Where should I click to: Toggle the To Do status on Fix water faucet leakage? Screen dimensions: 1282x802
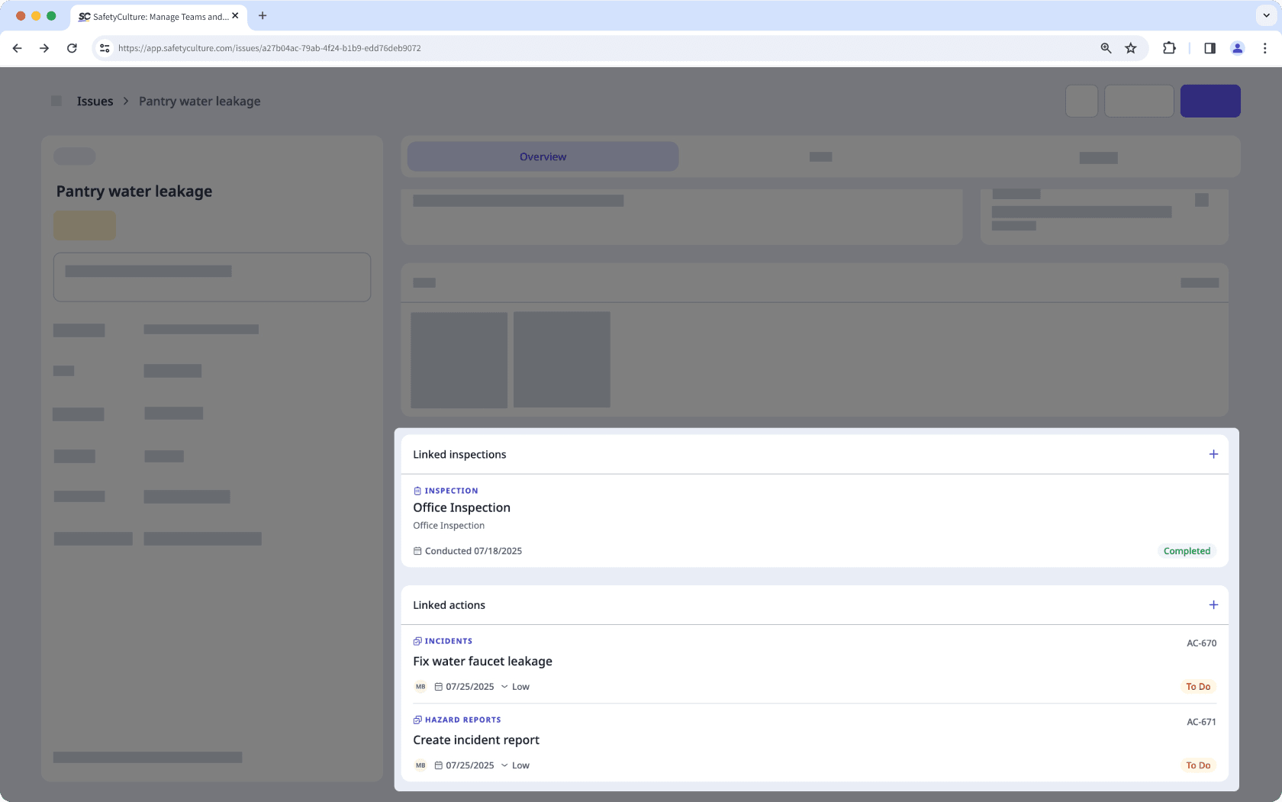tap(1198, 686)
